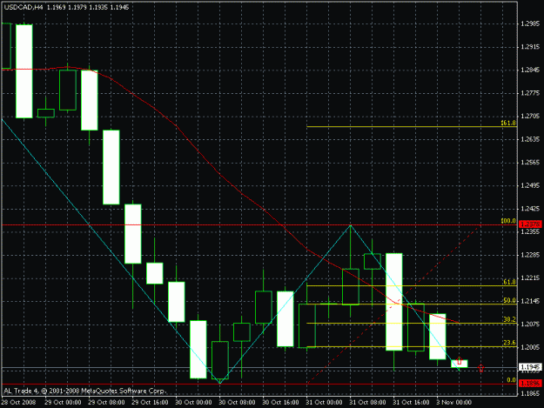The width and height of the screenshot is (544, 408).
Task: Click the red 1.1896 price tag
Action: click(x=530, y=383)
